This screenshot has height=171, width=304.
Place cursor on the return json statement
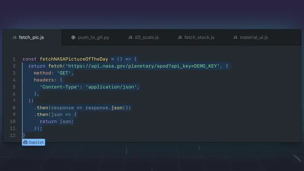coord(57,122)
